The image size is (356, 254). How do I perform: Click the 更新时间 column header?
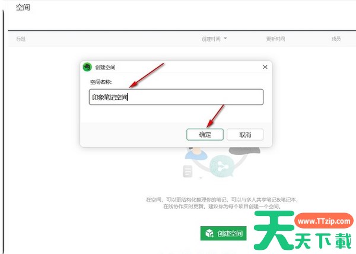click(x=275, y=39)
